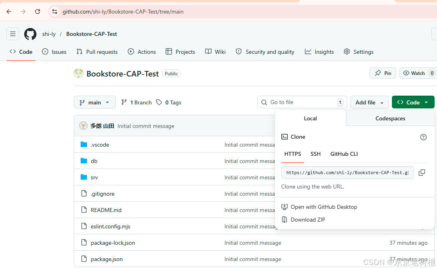This screenshot has height=269, width=437.
Task: Click the folder icon for db
Action: tap(84, 161)
